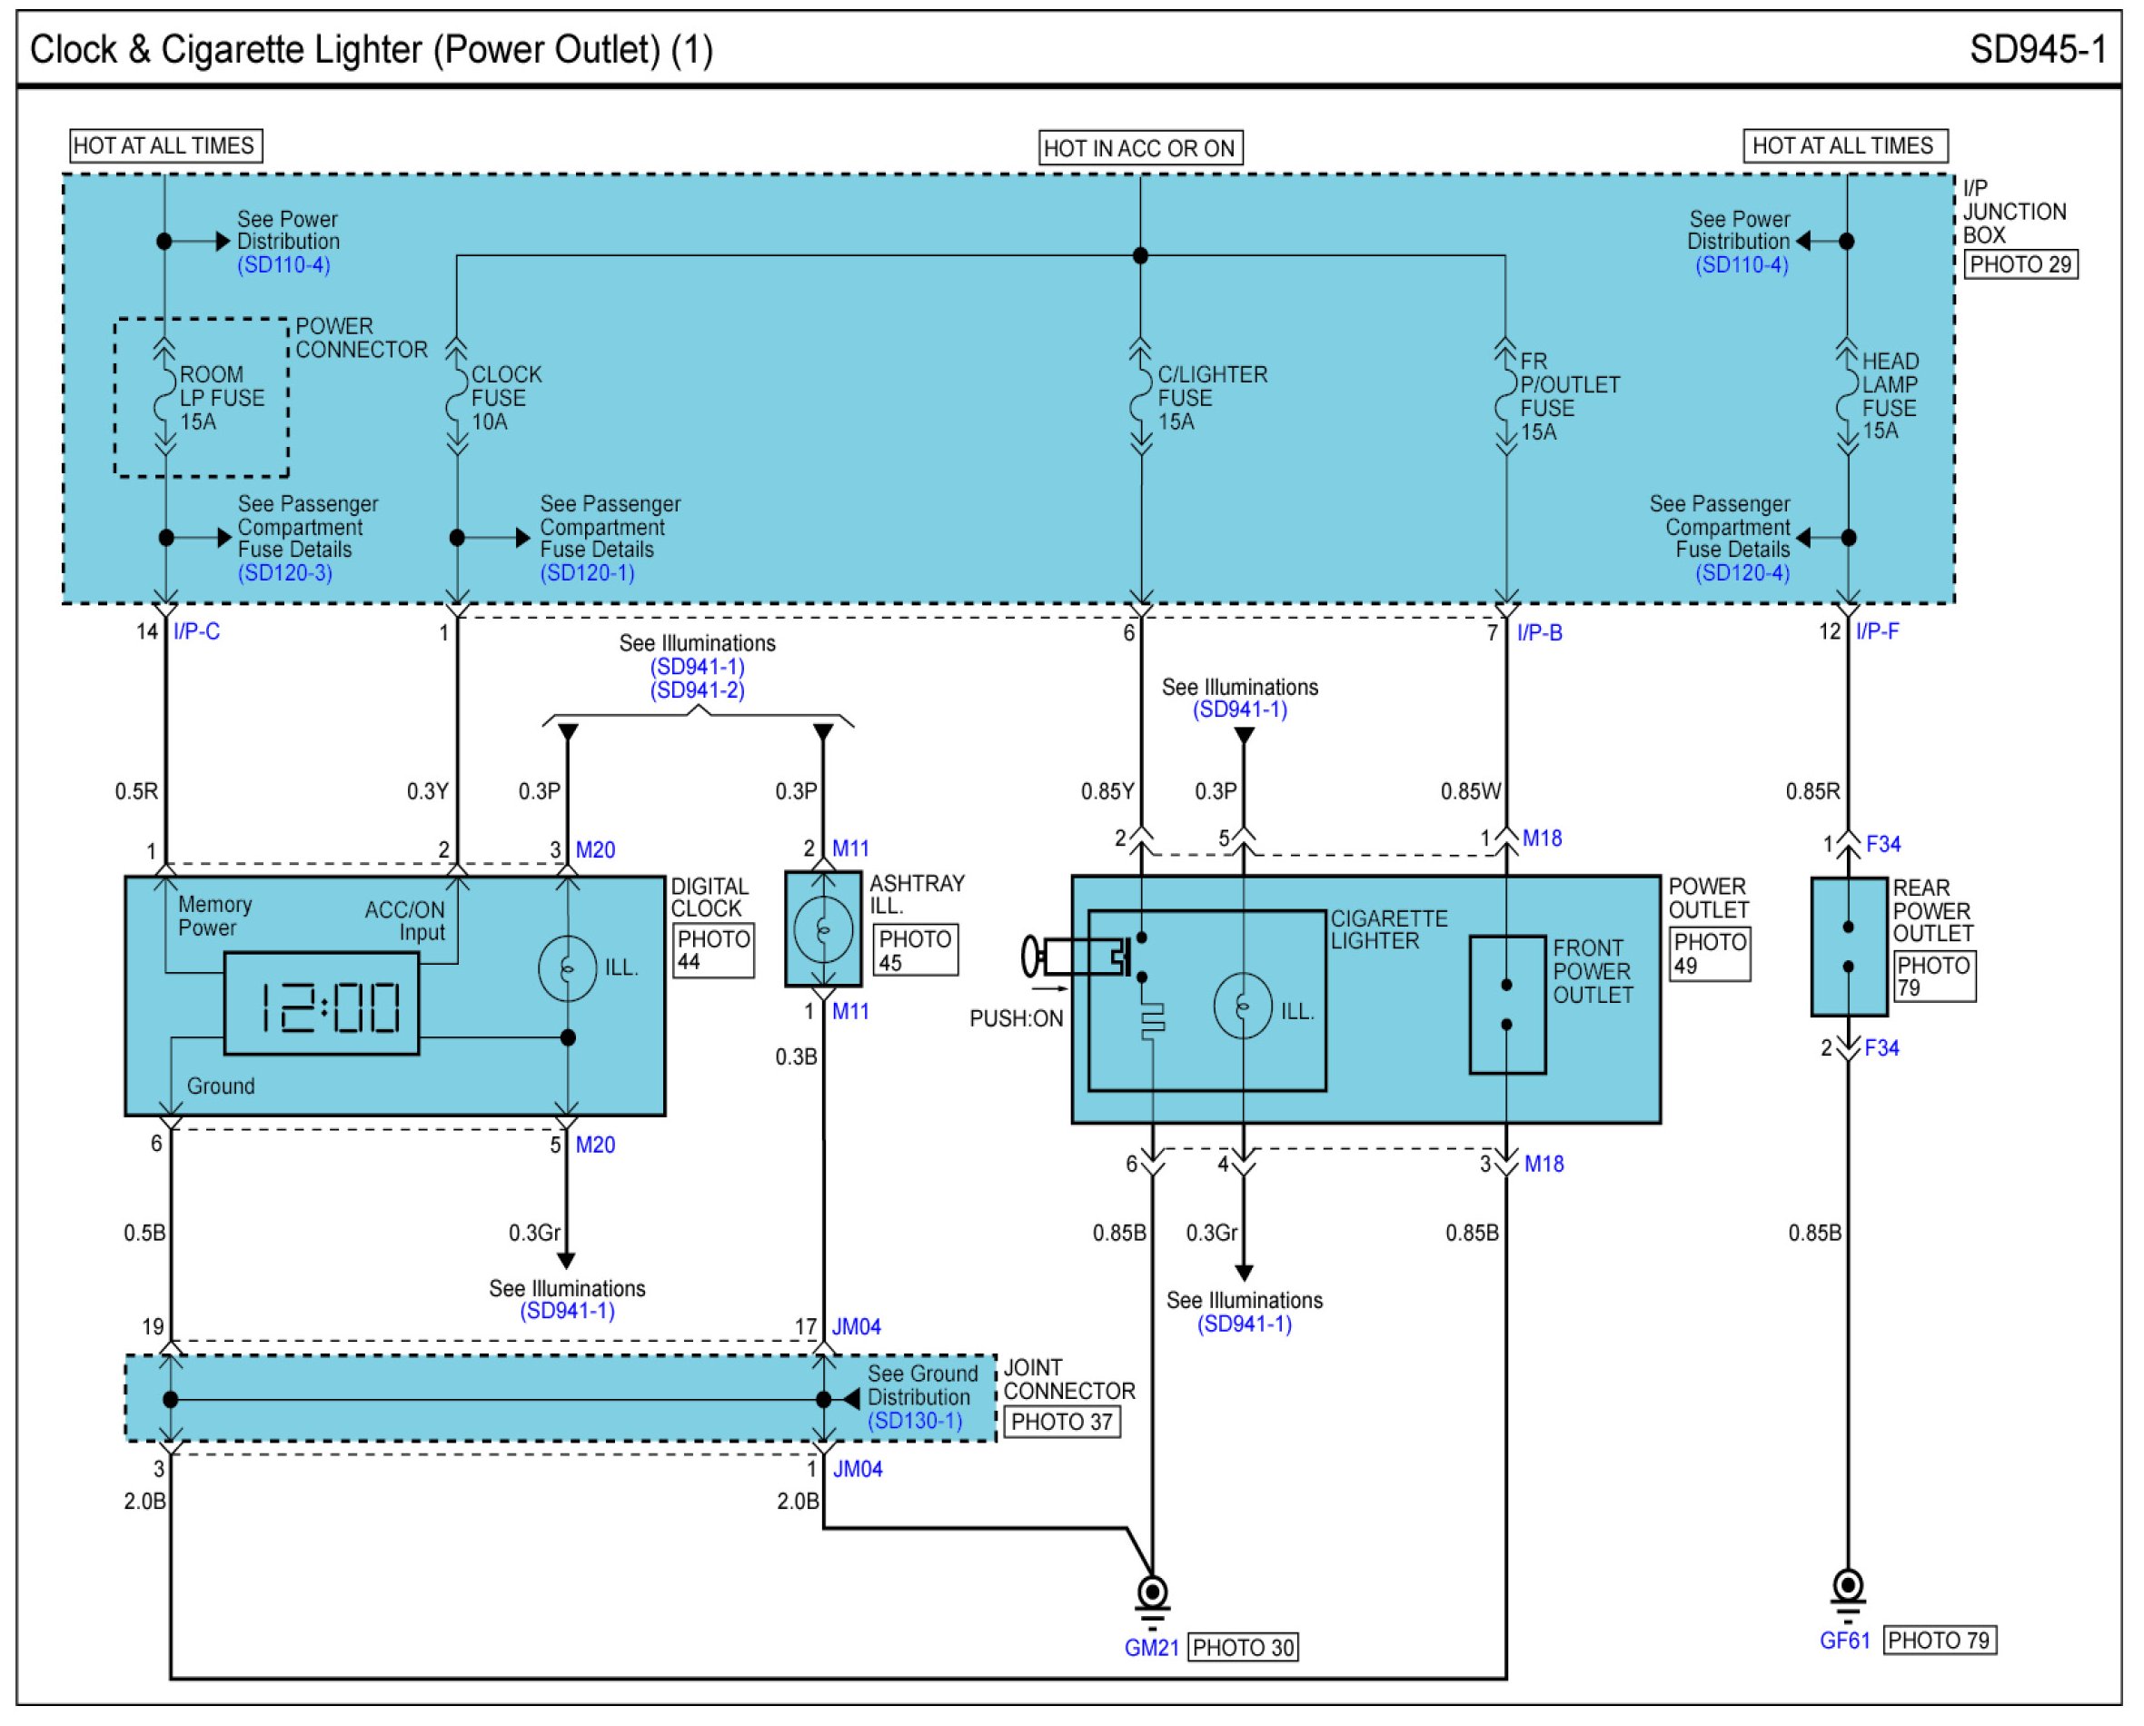Viewport: 2144px width, 1726px height.
Task: Open the SD120-3 fuse details link
Action: (x=284, y=572)
